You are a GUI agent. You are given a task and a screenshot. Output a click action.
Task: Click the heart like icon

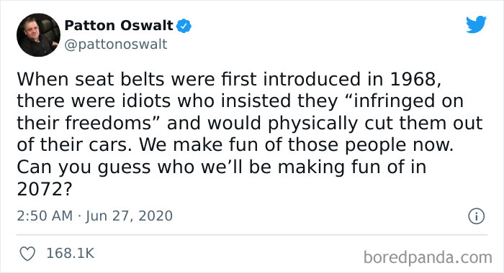27,254
